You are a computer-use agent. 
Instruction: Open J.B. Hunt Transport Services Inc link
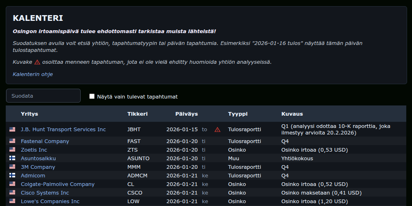[x=63, y=130]
